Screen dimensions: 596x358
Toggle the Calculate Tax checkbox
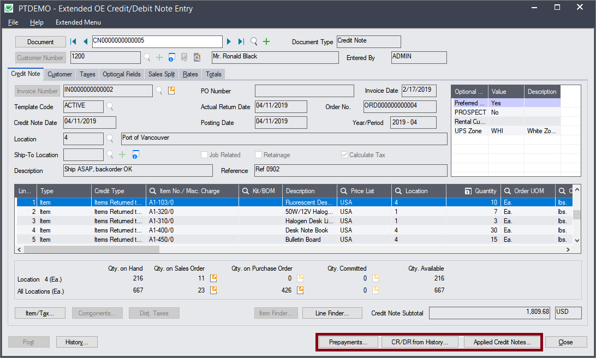[344, 155]
